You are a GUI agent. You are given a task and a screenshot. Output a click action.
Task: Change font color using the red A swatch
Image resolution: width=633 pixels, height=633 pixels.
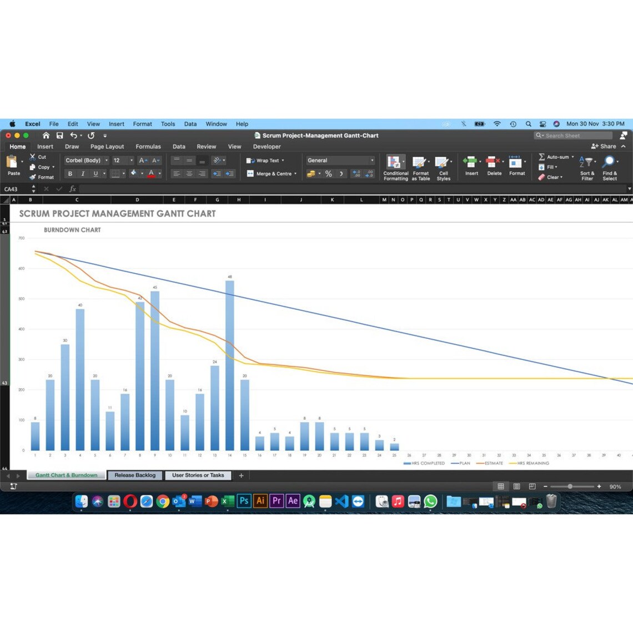(152, 173)
